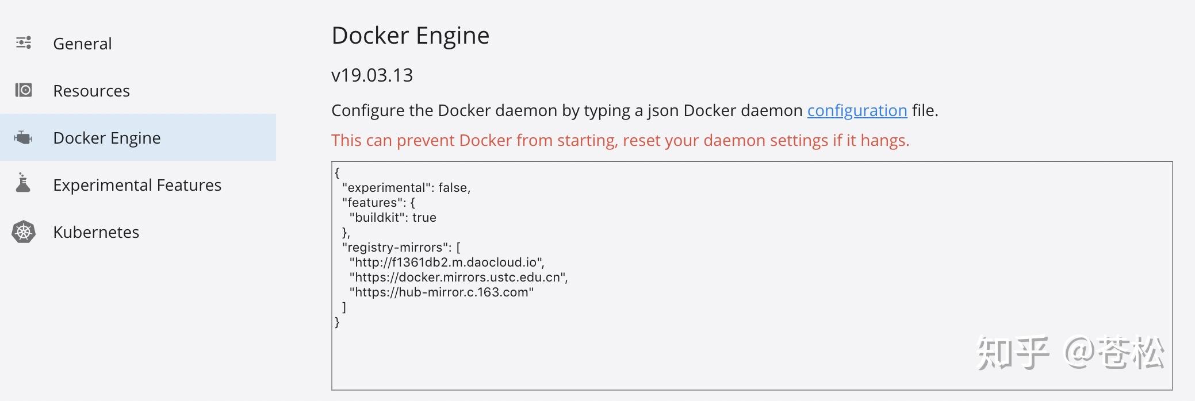Open Kubernetes settings via the helm wheel icon

tap(24, 232)
